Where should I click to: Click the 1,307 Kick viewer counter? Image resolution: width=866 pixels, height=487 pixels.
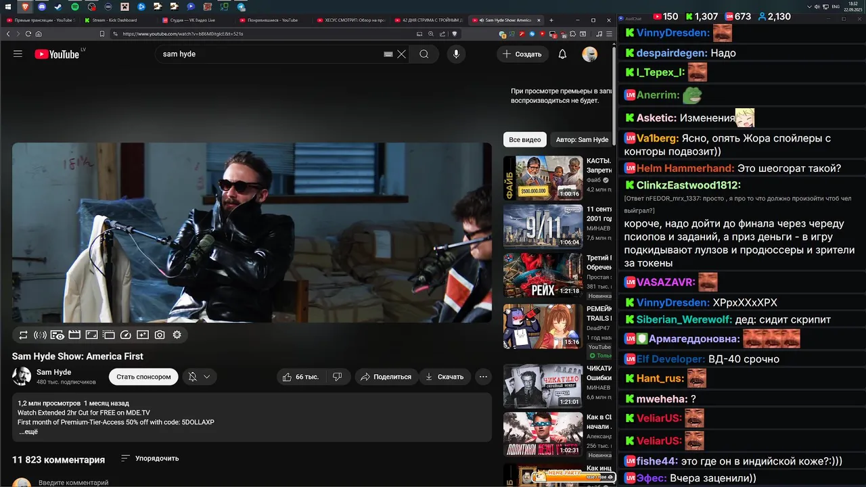[x=701, y=16]
